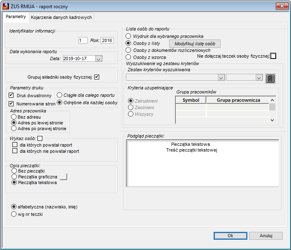Select the Zwolnieni radio button

coord(130,107)
